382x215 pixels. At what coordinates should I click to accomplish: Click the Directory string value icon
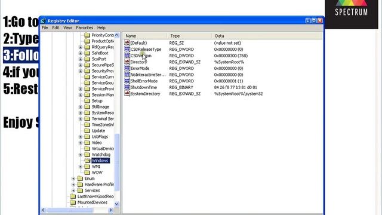point(127,62)
